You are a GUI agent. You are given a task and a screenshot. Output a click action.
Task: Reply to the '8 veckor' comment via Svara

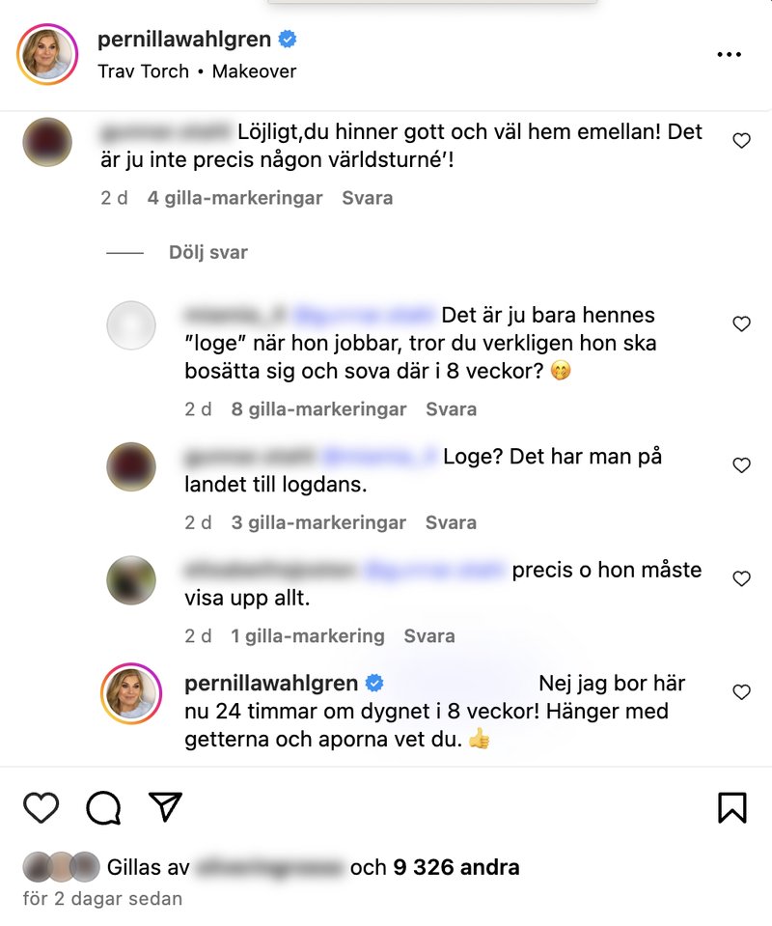[x=451, y=409]
